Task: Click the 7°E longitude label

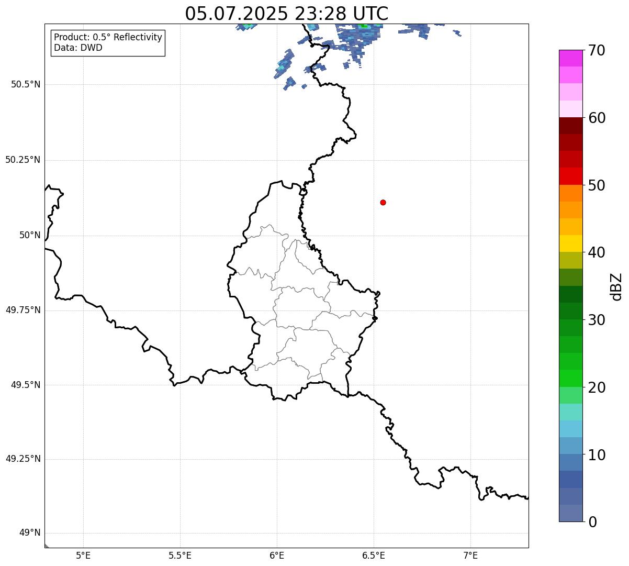Action: 470,556
